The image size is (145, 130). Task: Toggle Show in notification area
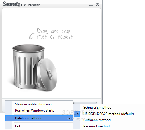[39, 104]
